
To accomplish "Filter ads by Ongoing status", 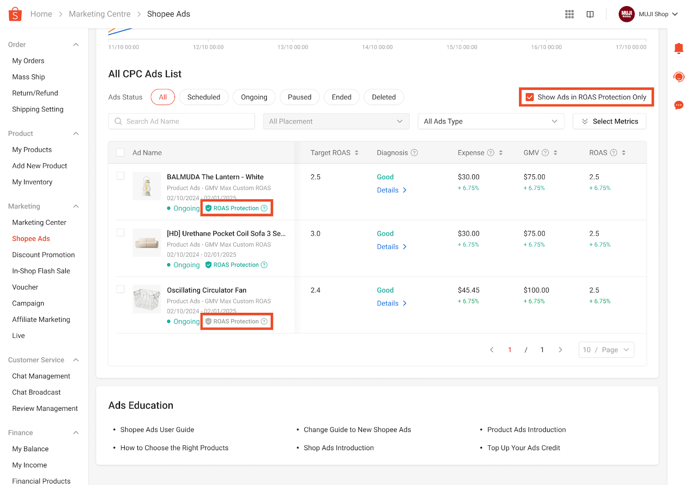I will click(254, 97).
